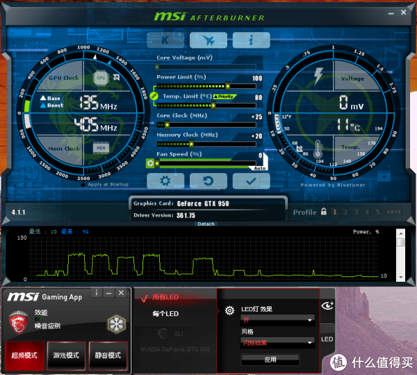Click the eye rest icon in Gaming App
The image size is (417, 375).
pyautogui.click(x=327, y=306)
